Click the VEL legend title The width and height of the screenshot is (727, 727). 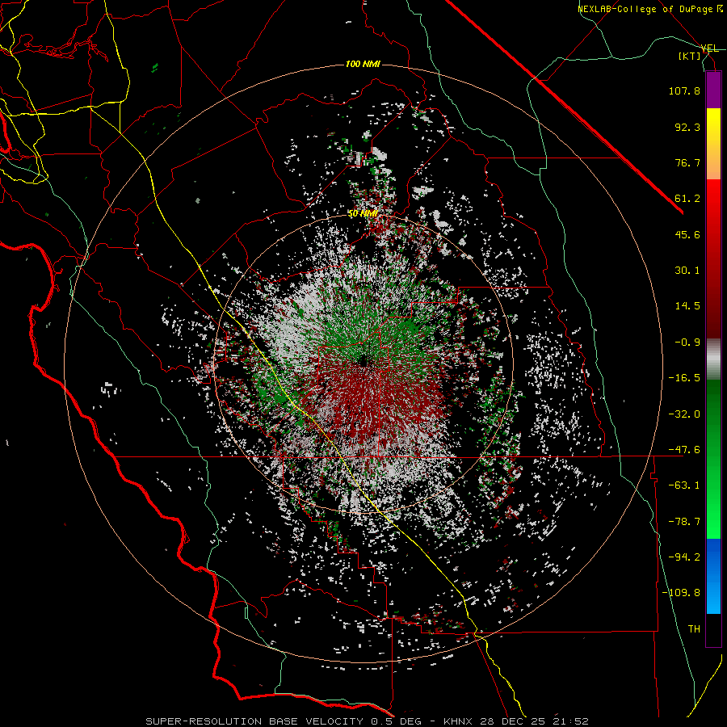pos(709,48)
